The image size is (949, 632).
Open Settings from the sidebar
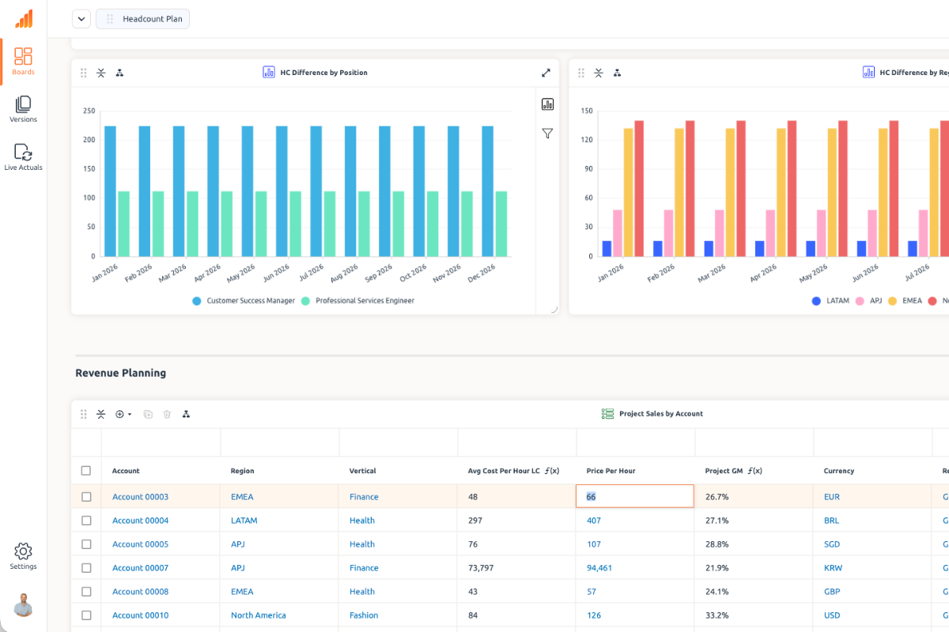point(23,556)
